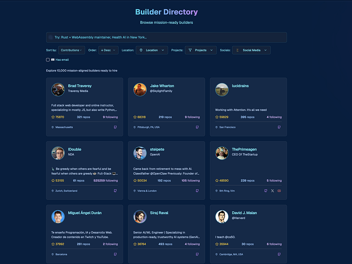Open IDouble's GitHub icon link
This screenshot has width=352, height=264.
(115, 191)
